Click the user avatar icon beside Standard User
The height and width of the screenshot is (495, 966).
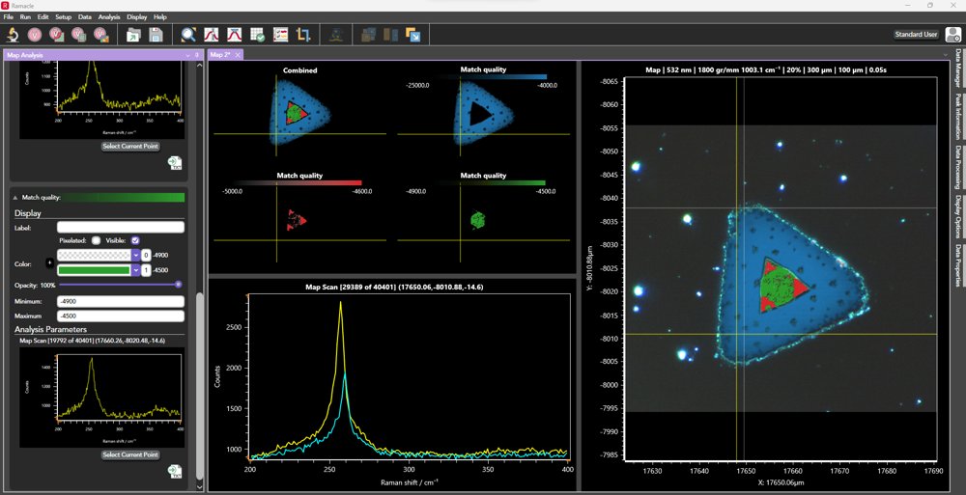953,35
